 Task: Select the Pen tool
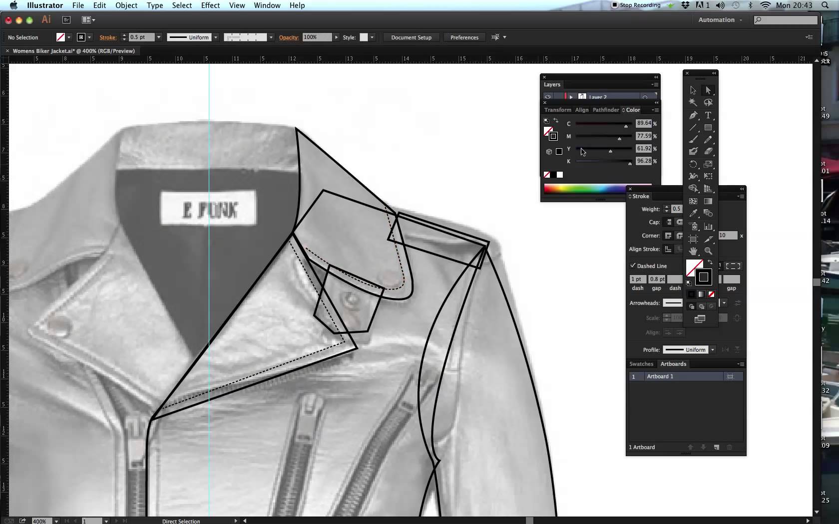click(693, 115)
